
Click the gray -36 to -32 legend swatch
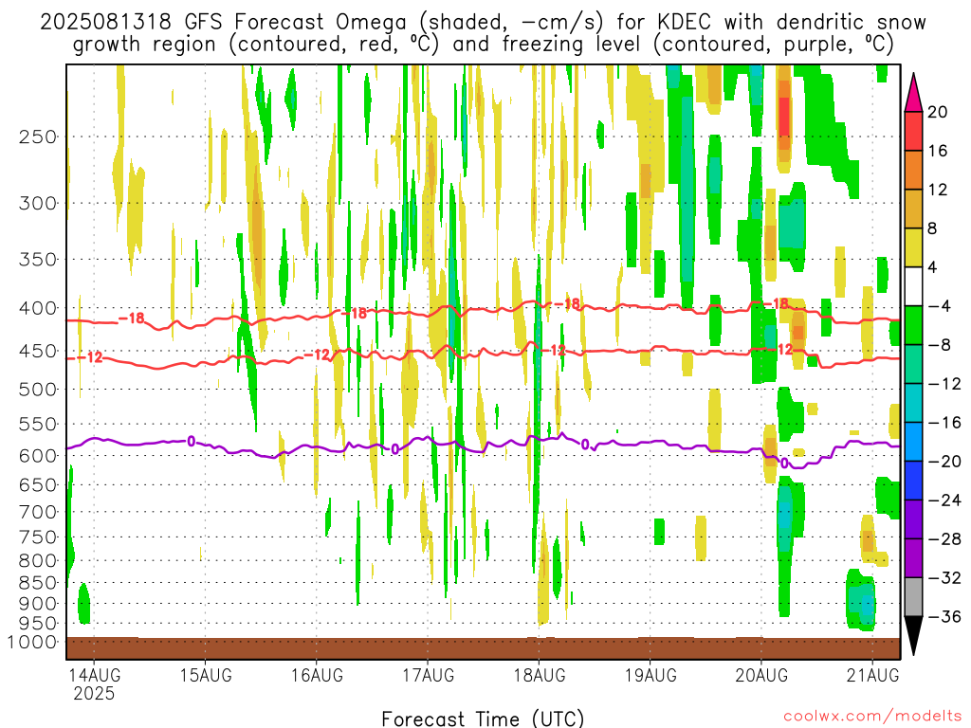tap(913, 597)
